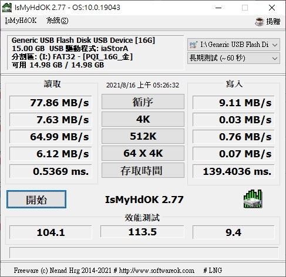Select the 0.5369 ms. read access time
This screenshot has height=277, width=286.
(51, 171)
